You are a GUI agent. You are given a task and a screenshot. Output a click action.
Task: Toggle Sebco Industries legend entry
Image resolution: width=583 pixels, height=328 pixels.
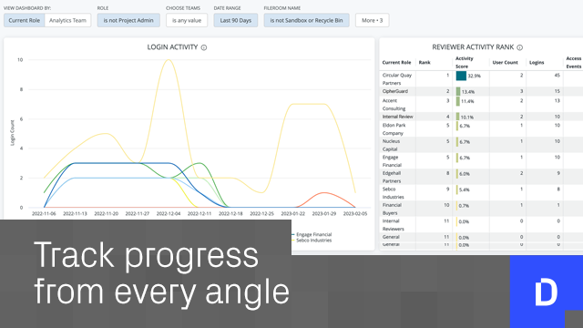coord(312,241)
